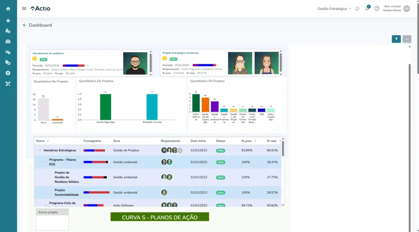Open the three-dots more options button
This screenshot has width=419, height=232.
(407, 39)
